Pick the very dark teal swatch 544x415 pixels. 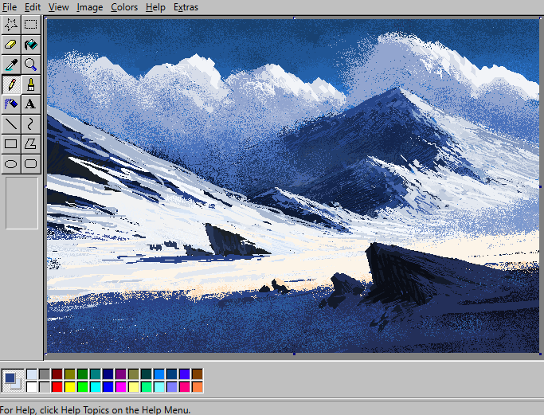click(x=147, y=374)
